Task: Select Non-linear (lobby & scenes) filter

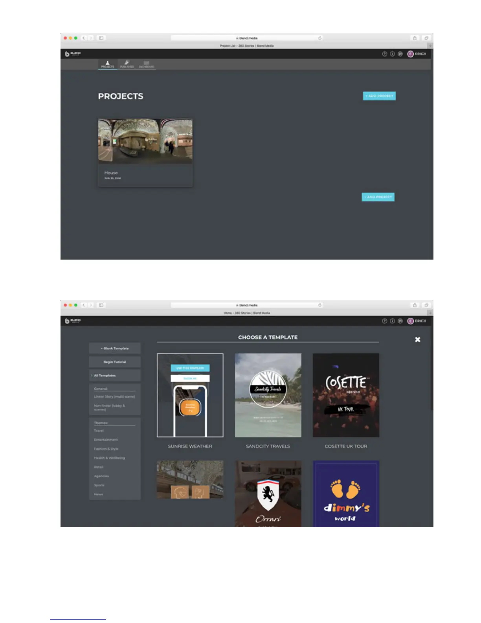Action: pyautogui.click(x=110, y=407)
